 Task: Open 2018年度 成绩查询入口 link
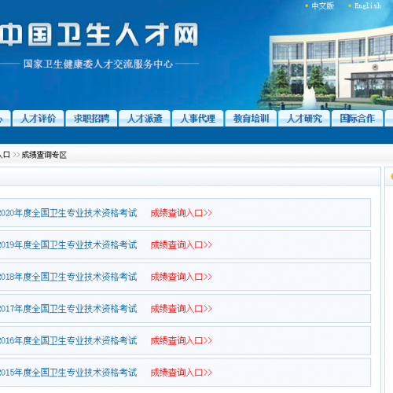click(x=181, y=277)
